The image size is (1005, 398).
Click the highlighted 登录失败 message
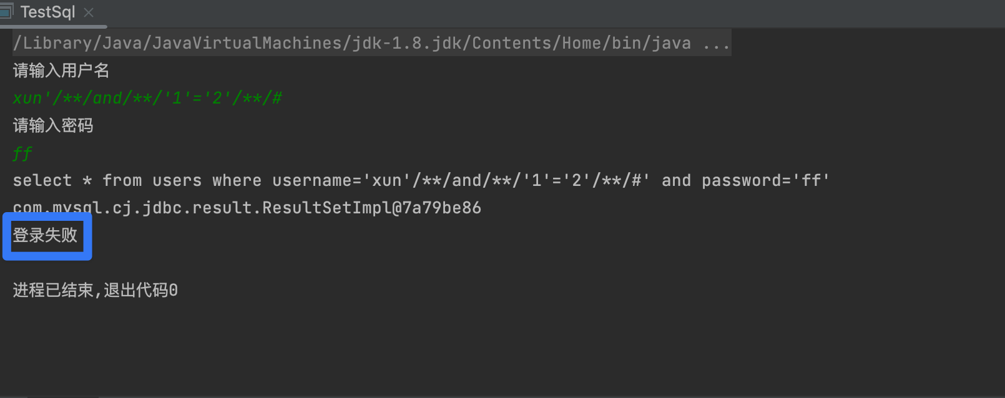[x=46, y=235]
